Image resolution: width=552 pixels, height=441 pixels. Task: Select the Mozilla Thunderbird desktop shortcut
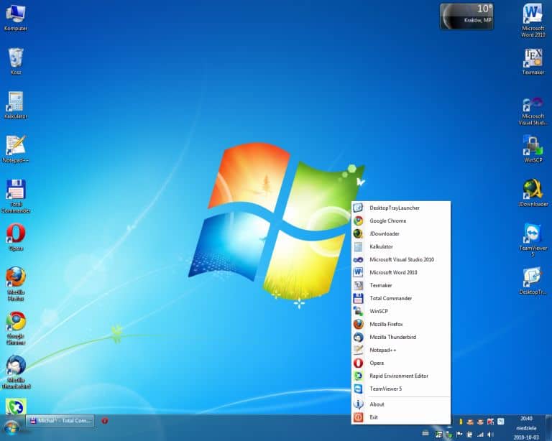click(x=16, y=372)
